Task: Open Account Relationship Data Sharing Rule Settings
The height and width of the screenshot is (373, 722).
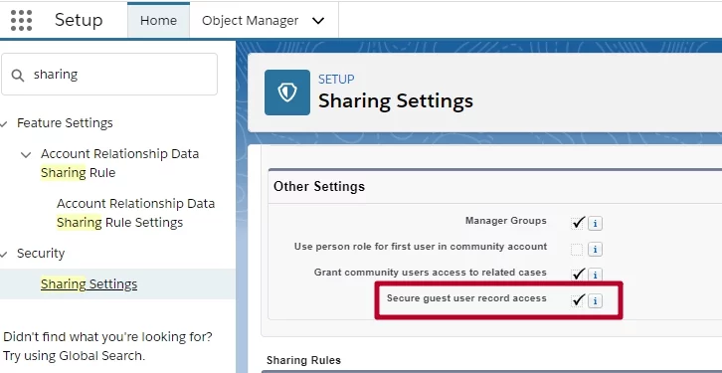Action: (x=136, y=213)
